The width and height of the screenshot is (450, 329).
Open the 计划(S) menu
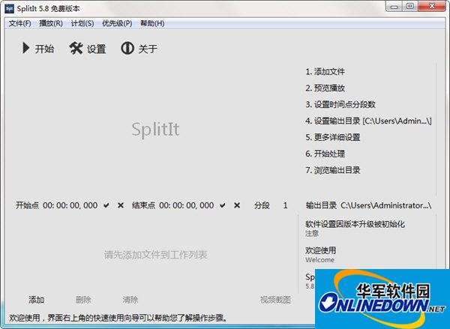82,23
